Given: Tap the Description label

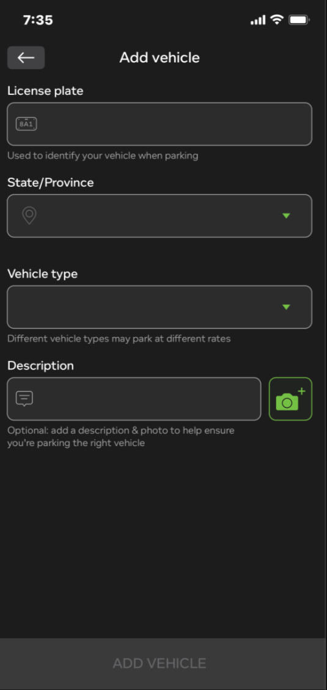Looking at the screenshot, I should click(x=40, y=366).
